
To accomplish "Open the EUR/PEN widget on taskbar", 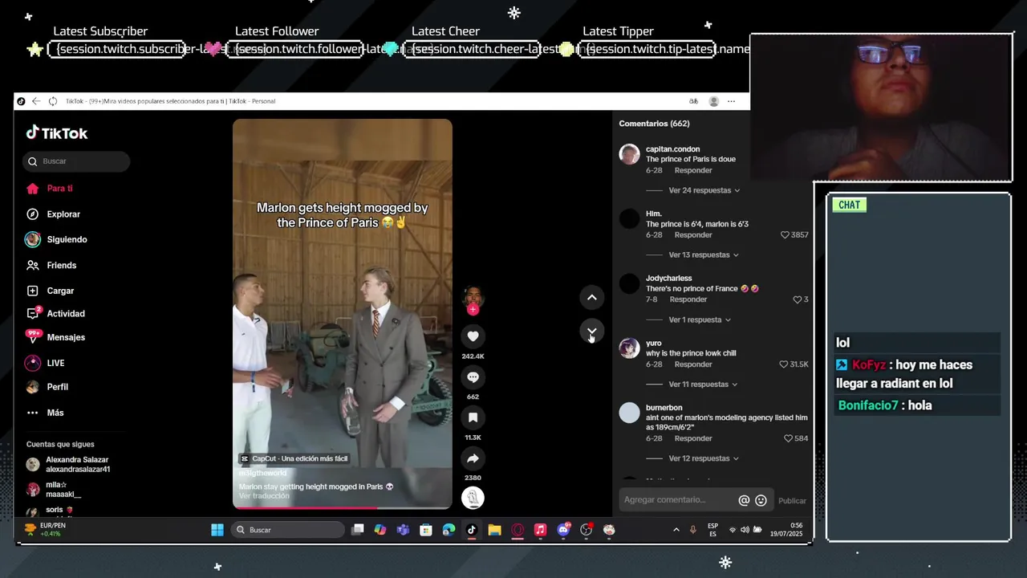I will click(44, 529).
